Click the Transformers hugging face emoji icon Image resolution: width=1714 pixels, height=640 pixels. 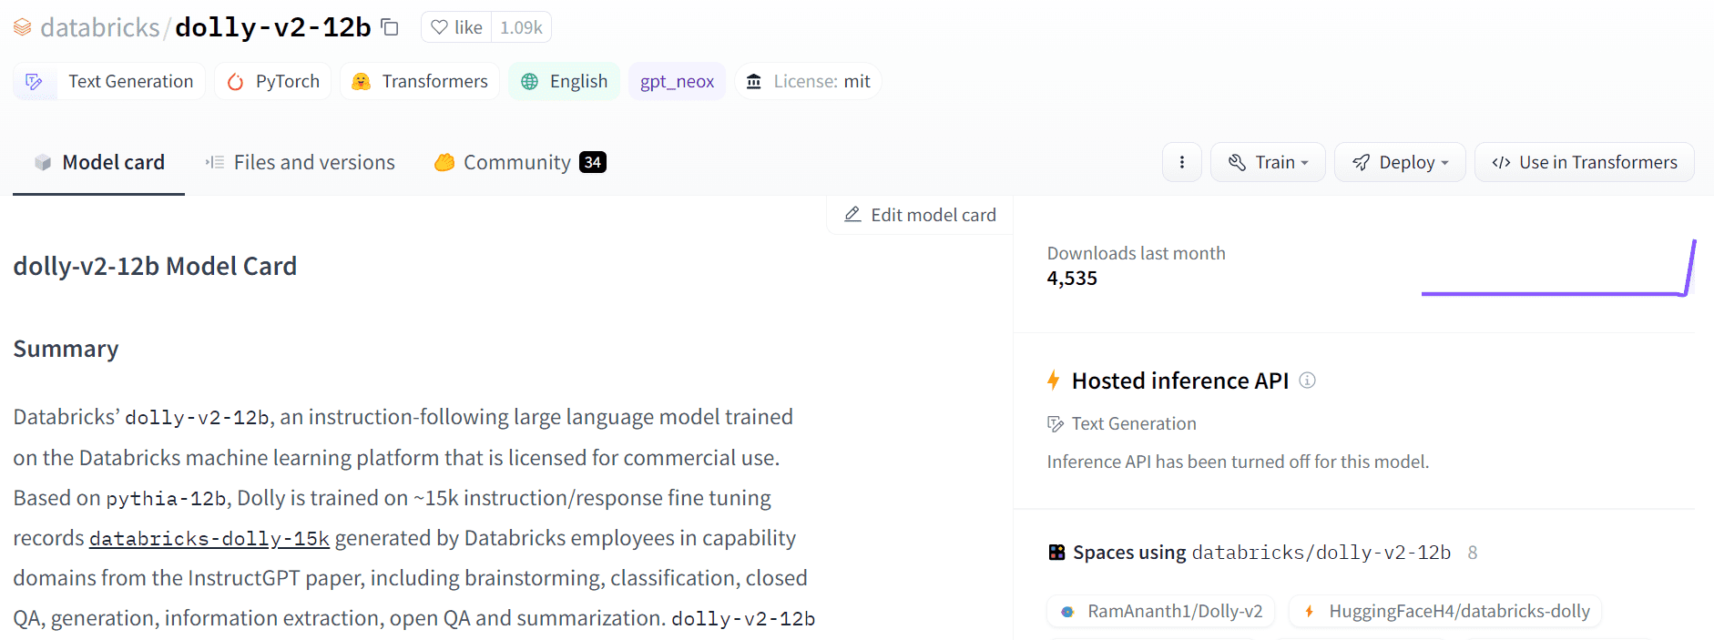pyautogui.click(x=362, y=82)
